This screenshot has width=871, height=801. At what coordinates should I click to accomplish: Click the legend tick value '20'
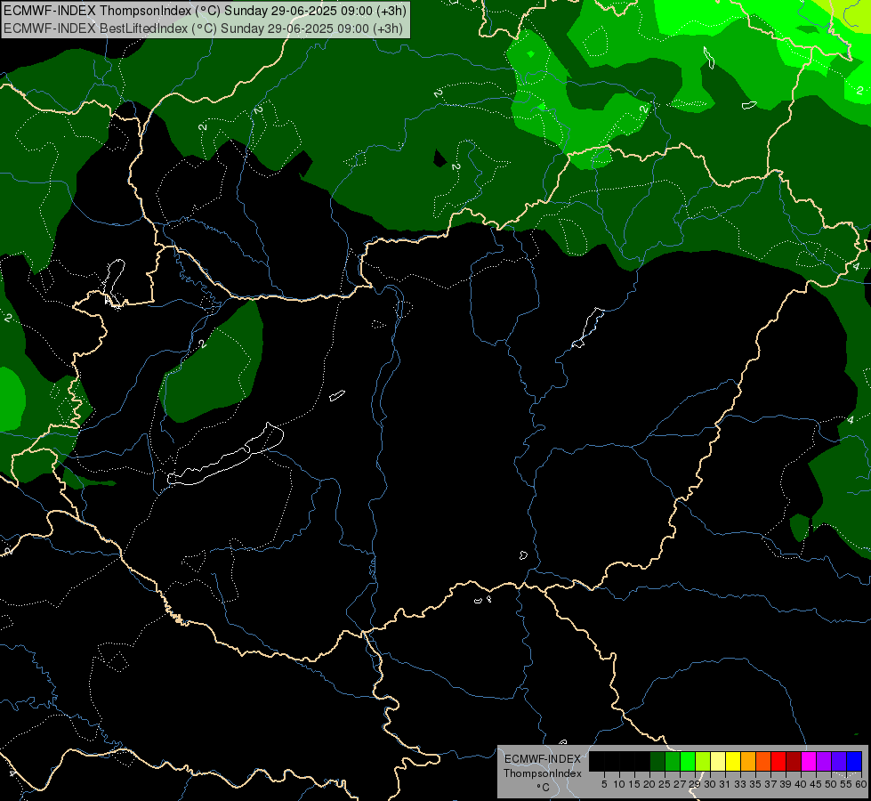click(649, 784)
